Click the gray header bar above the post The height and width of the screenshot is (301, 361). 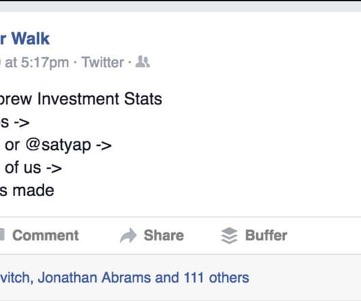[180, 6]
